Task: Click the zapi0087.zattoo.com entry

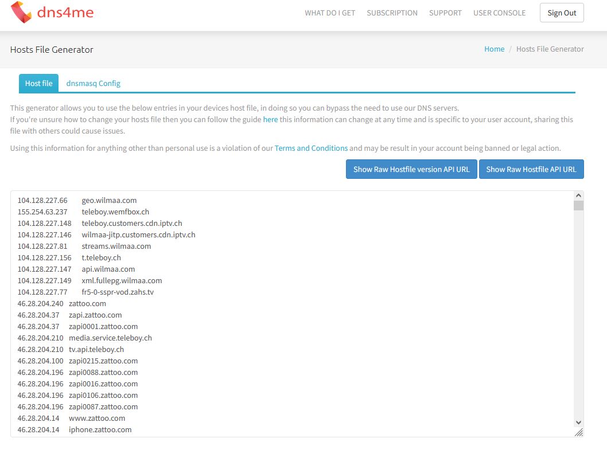Action: click(x=103, y=406)
